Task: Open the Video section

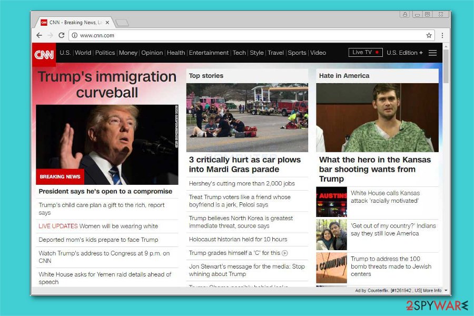Action: (318, 53)
